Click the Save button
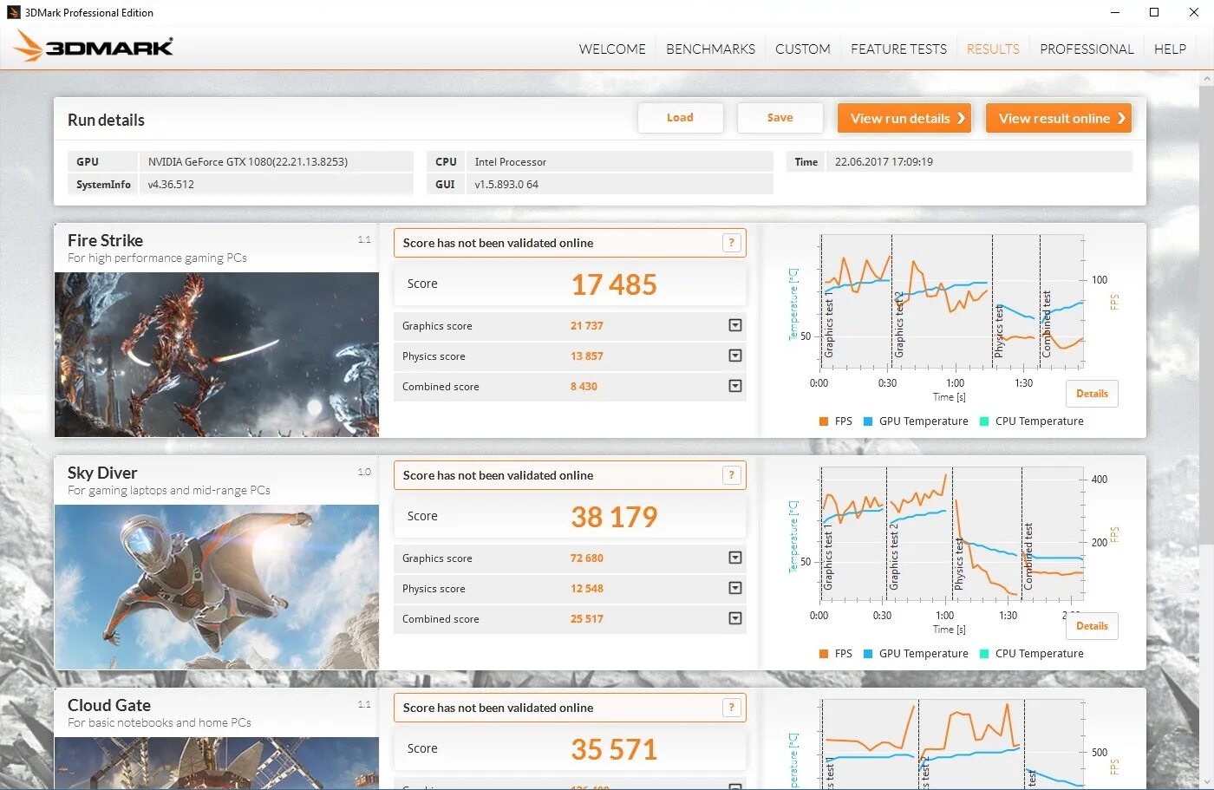 coord(780,118)
